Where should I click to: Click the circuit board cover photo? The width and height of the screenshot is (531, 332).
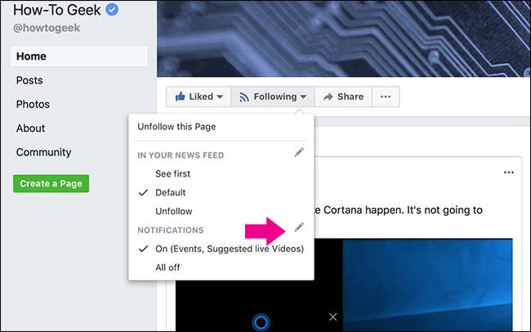343,38
